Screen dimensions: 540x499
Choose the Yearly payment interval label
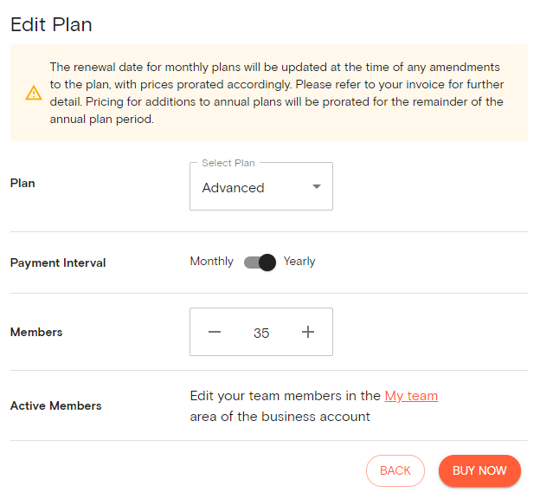coord(299,262)
